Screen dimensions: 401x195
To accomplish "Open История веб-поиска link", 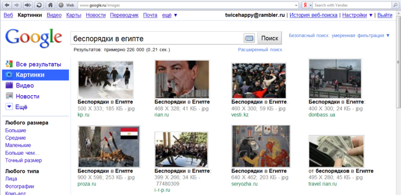I will [314, 15].
